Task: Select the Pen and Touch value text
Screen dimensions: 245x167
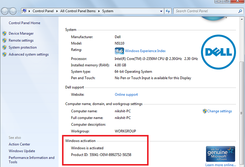Action: pyautogui.click(x=153, y=78)
